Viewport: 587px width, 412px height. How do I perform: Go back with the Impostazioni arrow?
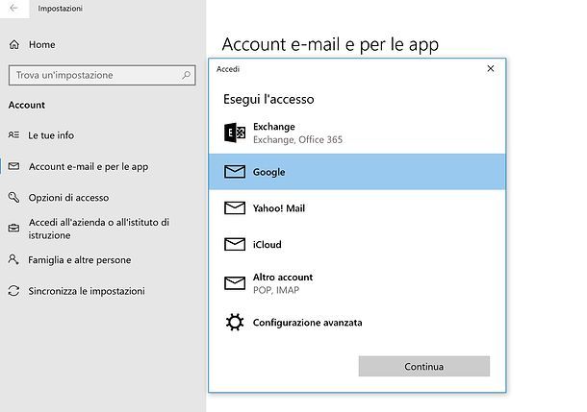(13, 8)
